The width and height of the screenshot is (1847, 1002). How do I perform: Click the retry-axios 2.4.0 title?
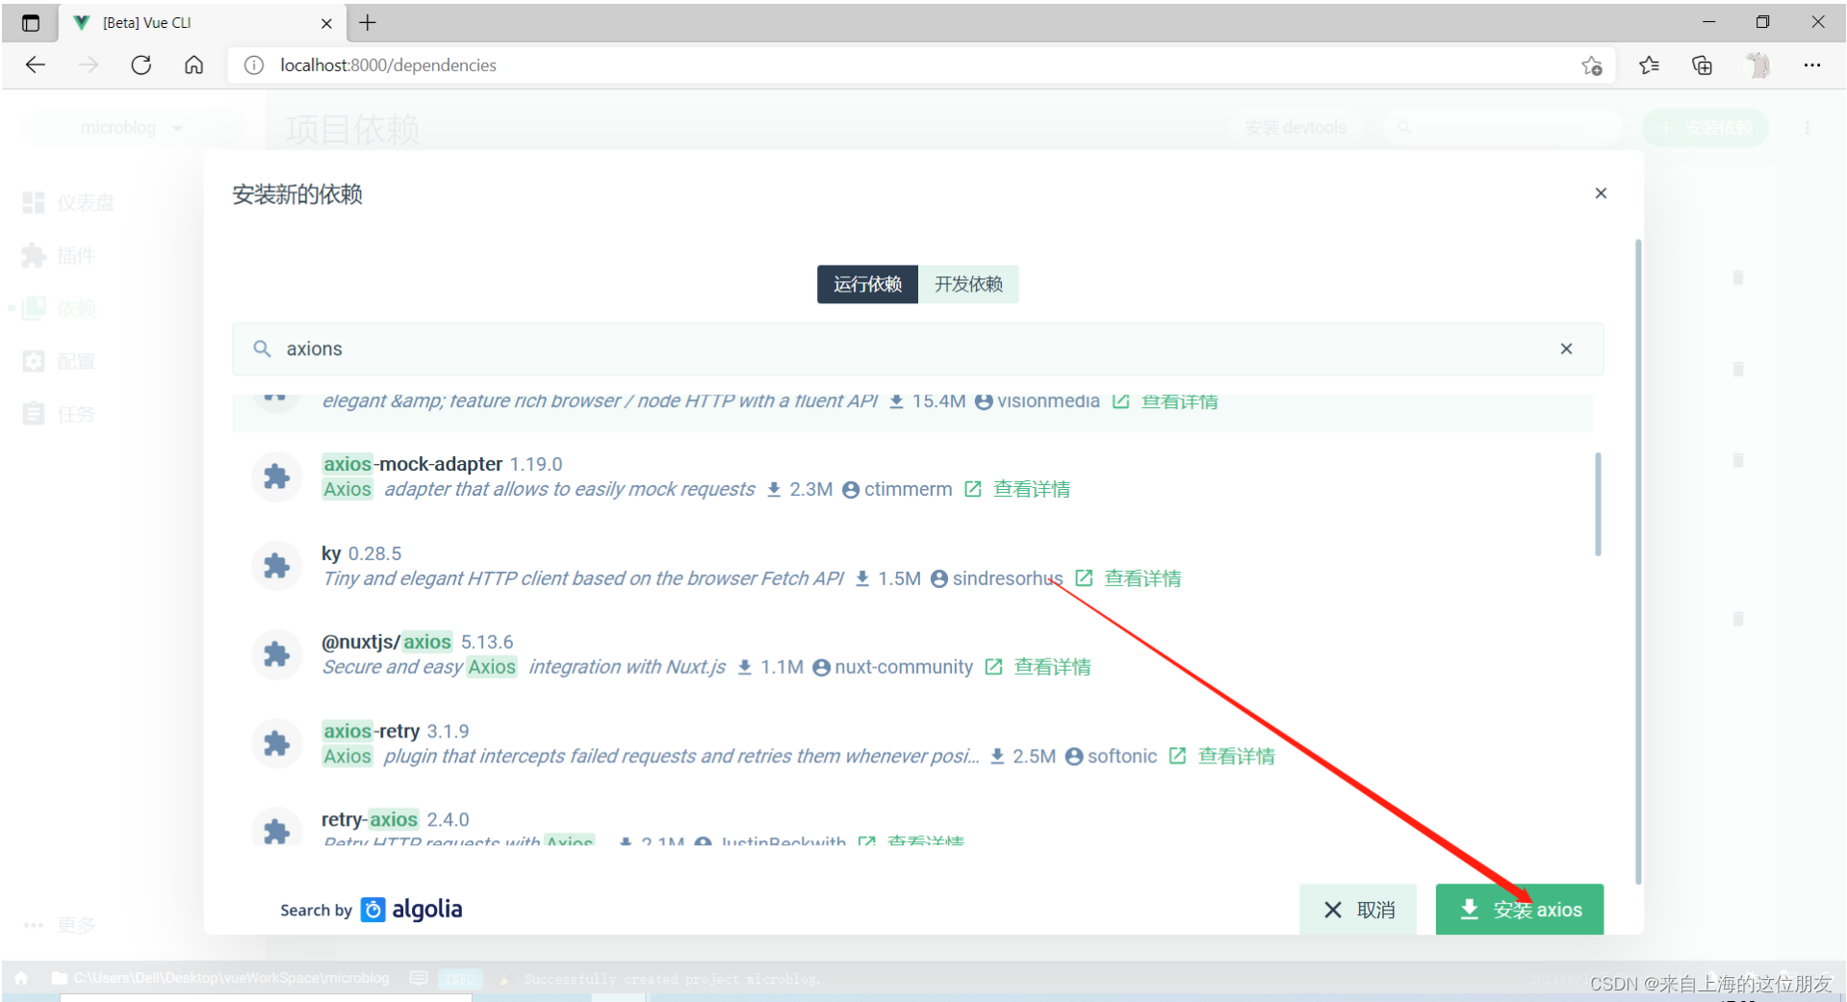(x=396, y=820)
